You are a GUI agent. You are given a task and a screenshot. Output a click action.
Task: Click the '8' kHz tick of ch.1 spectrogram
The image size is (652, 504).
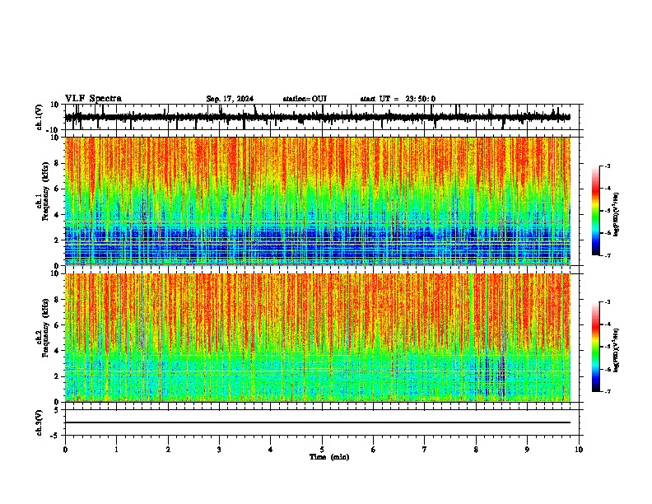click(57, 163)
